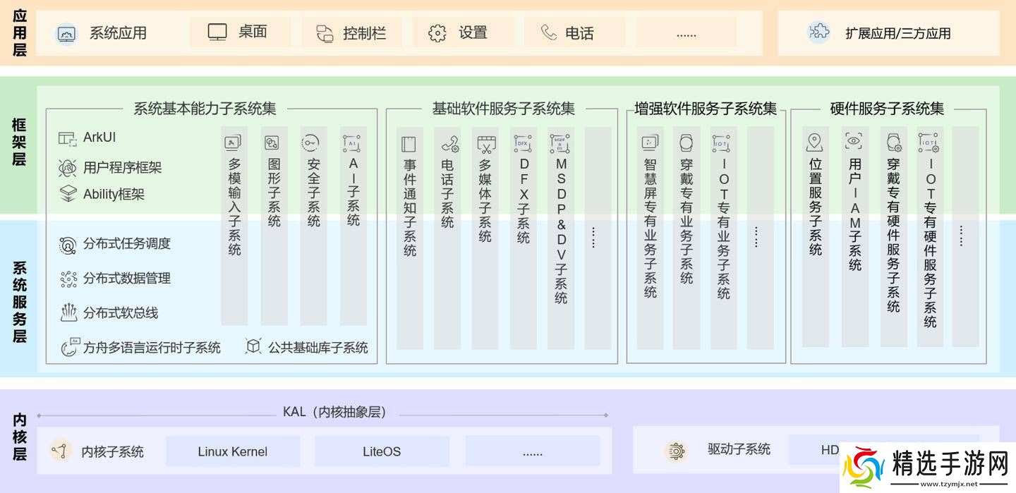Select the 控制栏 icon
Viewport: 1016px width, 493px height.
click(x=325, y=33)
